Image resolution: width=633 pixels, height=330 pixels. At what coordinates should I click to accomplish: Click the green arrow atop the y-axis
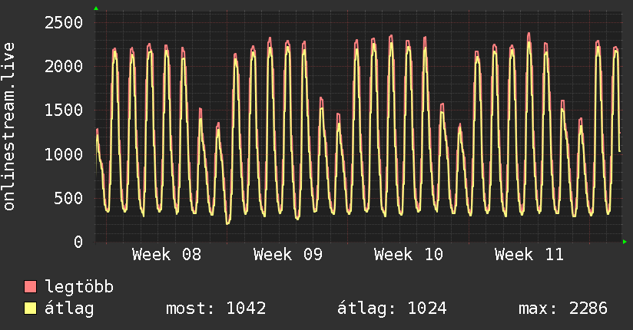coord(96,8)
